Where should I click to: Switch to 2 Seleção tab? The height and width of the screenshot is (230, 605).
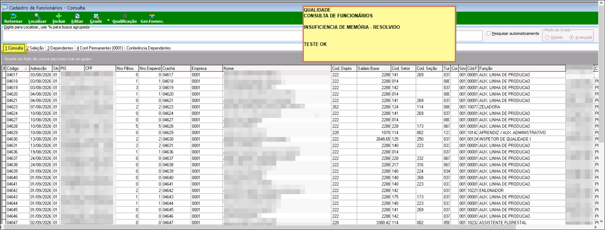pyautogui.click(x=35, y=48)
